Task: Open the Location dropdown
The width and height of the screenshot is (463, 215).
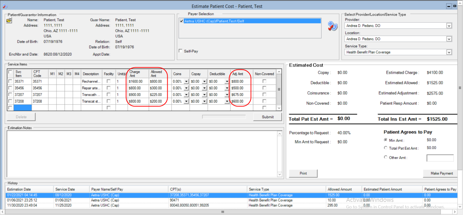Action: 449,39
